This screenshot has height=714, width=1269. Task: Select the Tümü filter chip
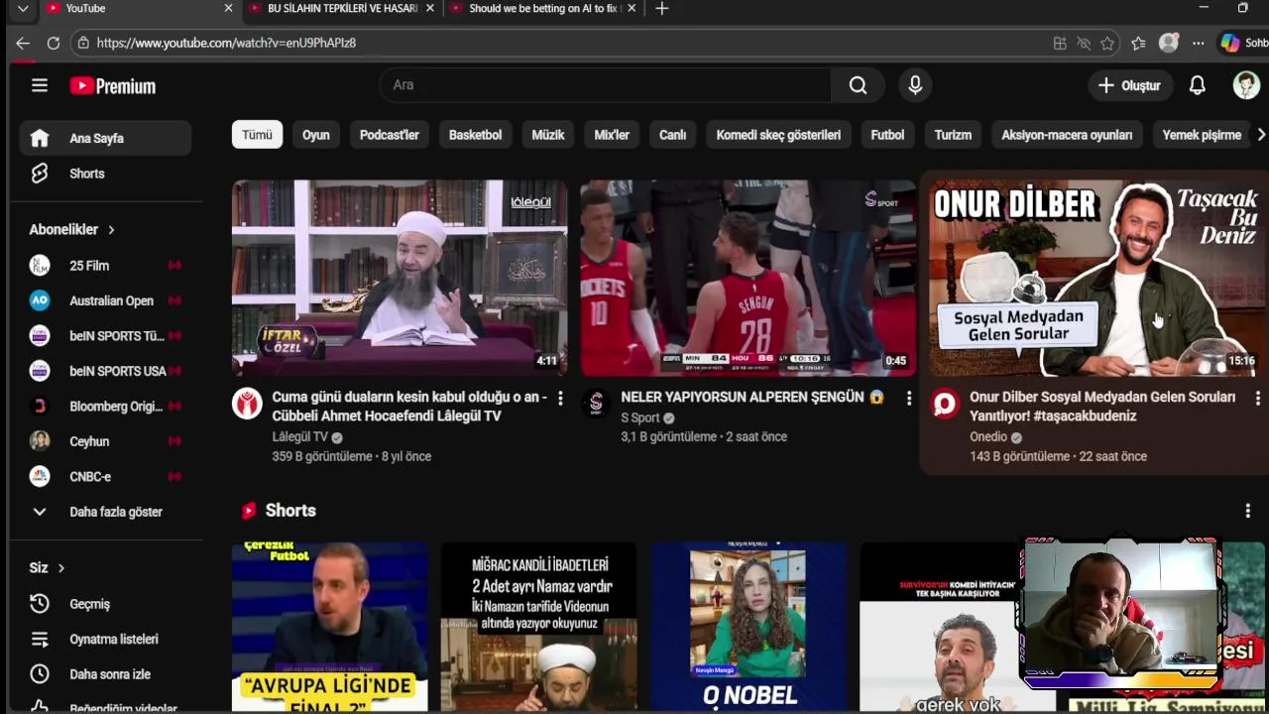(x=257, y=135)
